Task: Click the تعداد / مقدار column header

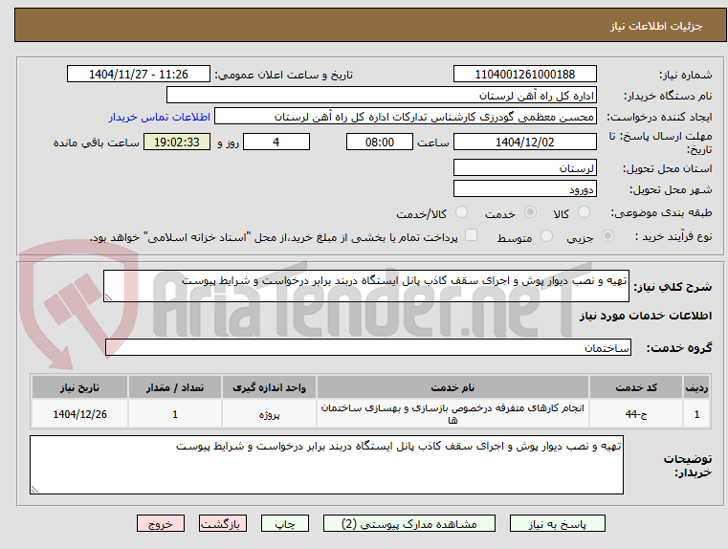Action: [x=175, y=387]
